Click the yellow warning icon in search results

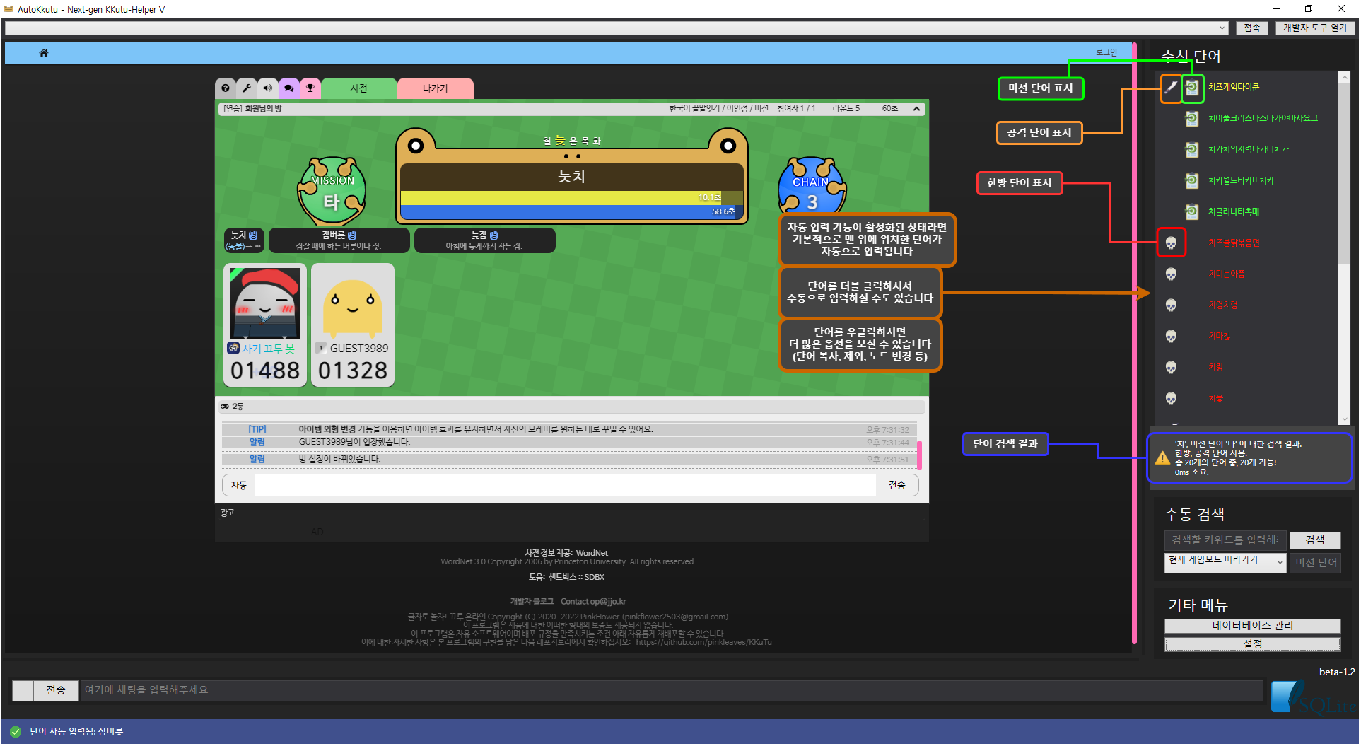(1162, 458)
